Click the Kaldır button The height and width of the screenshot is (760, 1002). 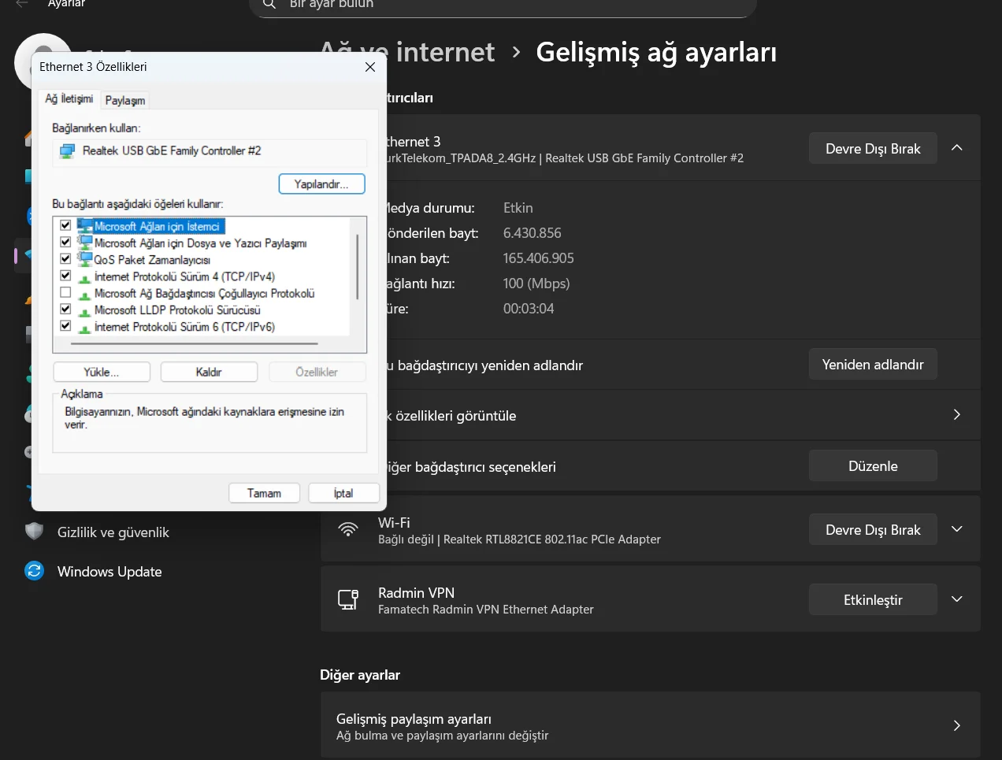[x=209, y=372]
